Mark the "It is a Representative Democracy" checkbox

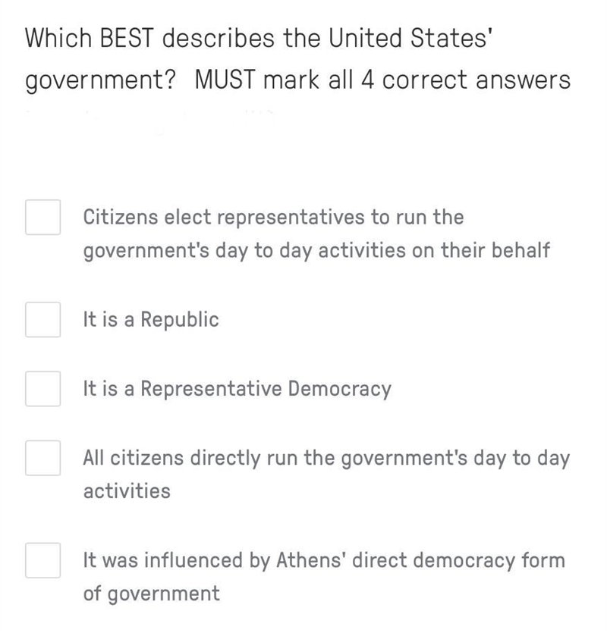tap(42, 389)
